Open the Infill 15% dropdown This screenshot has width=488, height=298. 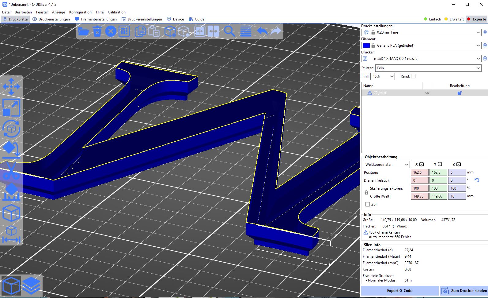click(383, 76)
